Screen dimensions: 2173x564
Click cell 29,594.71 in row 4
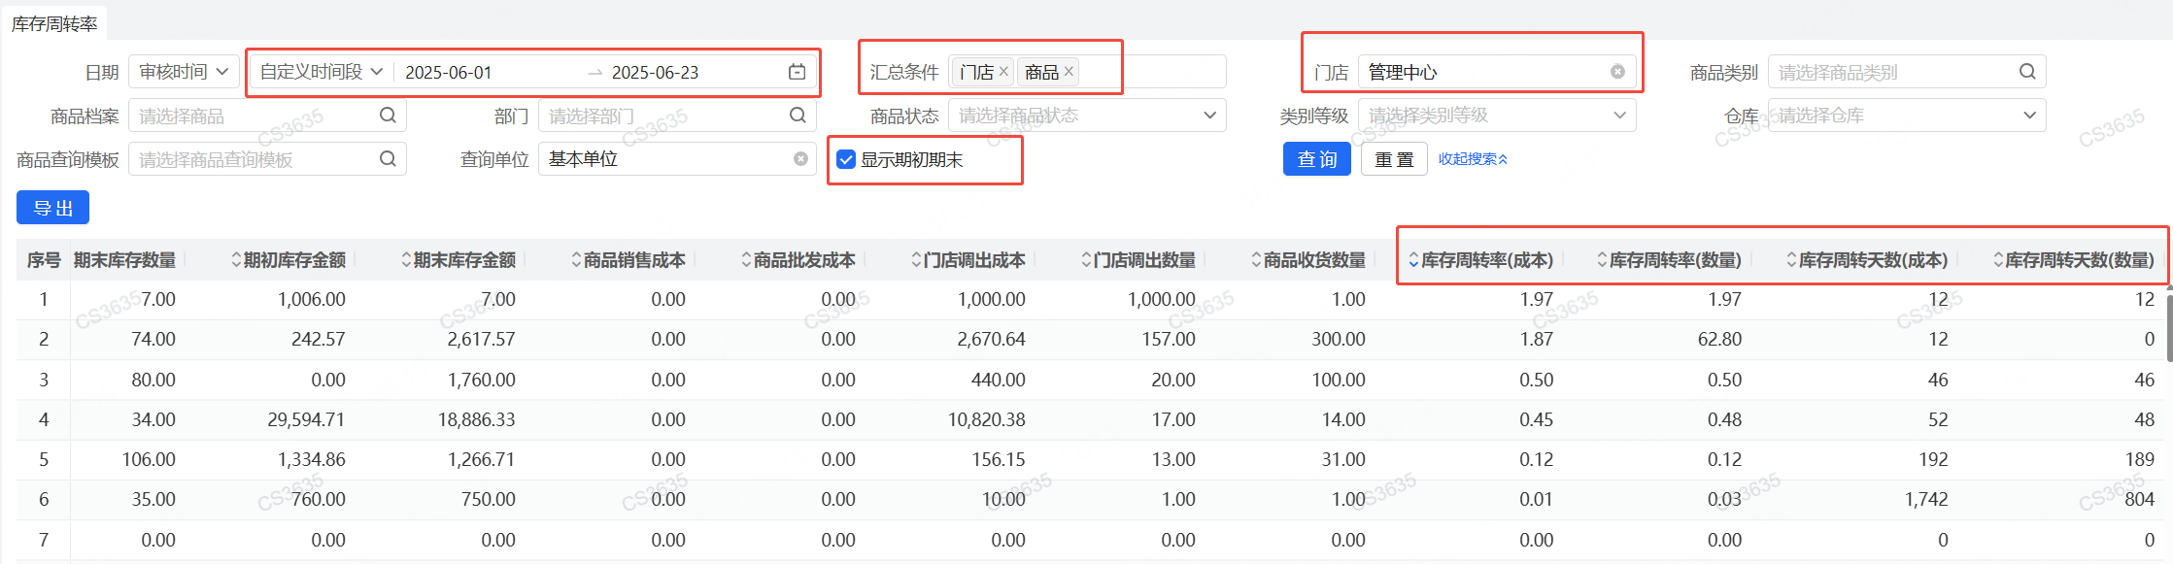pos(306,419)
